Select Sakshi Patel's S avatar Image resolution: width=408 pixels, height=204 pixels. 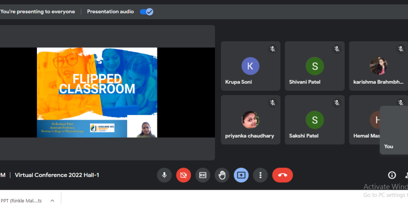314,120
